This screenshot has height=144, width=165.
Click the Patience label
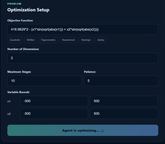tap(90, 72)
